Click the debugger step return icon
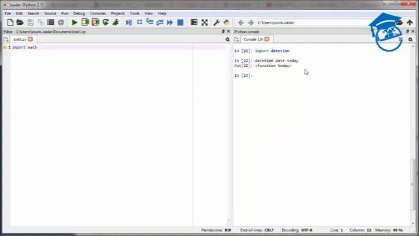The width and height of the screenshot is (419, 236). (160, 22)
